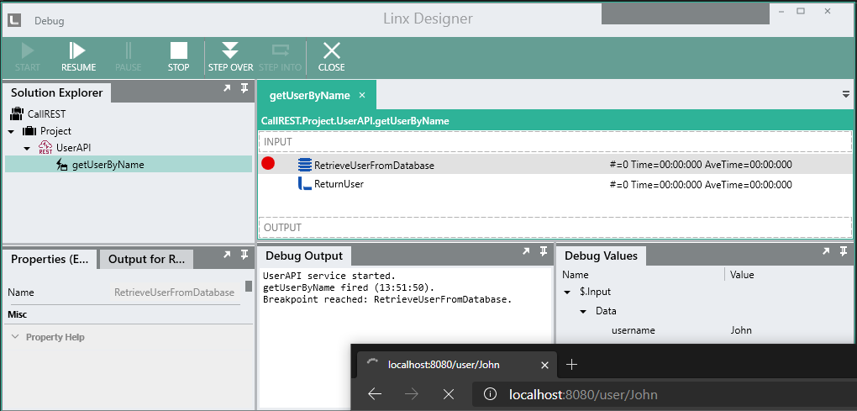Click the greyed-out Start button

coord(28,57)
